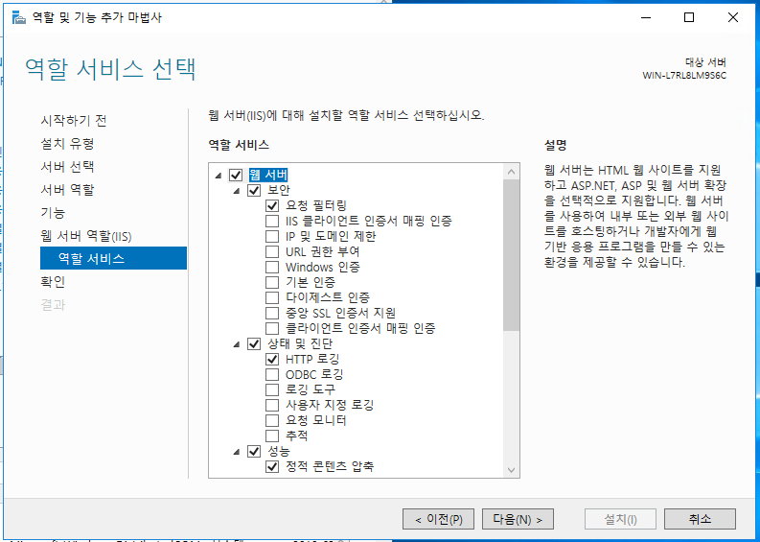The image size is (760, 542).
Task: Click the role services scrollbar thumb
Action: tap(512, 255)
